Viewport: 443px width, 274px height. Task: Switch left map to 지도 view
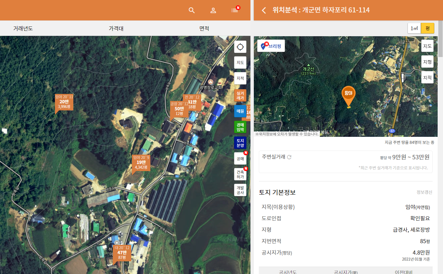pos(240,62)
